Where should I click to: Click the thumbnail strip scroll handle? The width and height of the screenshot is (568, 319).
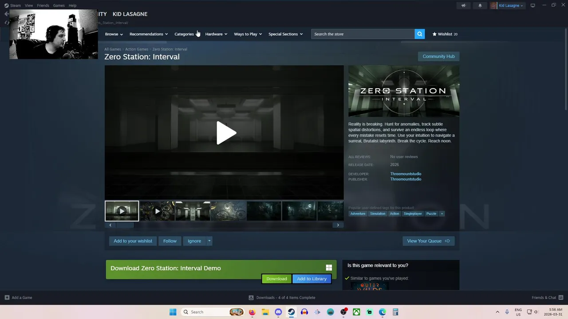[125, 225]
